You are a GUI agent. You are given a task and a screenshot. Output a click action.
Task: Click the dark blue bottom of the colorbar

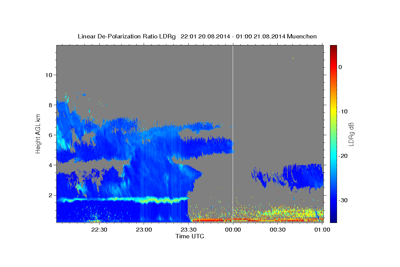pyautogui.click(x=333, y=219)
